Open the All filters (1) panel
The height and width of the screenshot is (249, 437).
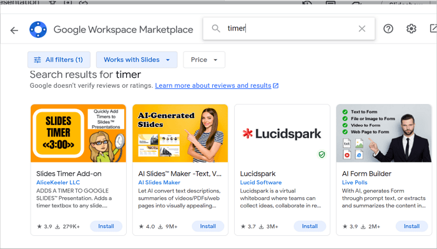click(59, 60)
